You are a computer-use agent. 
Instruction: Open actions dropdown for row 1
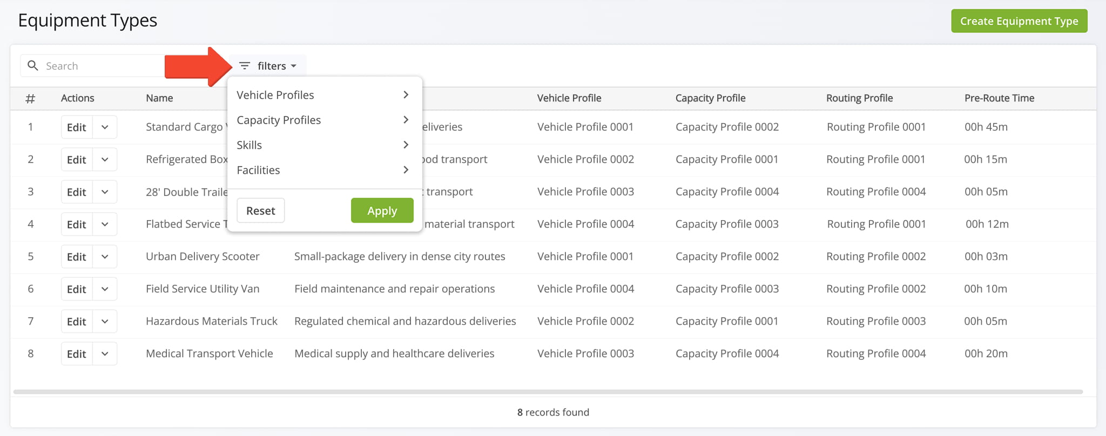pyautogui.click(x=105, y=127)
